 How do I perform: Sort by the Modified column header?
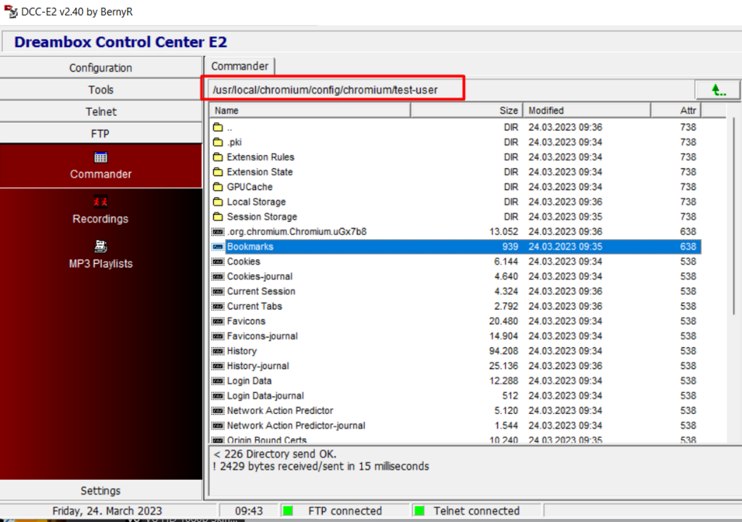(x=586, y=110)
